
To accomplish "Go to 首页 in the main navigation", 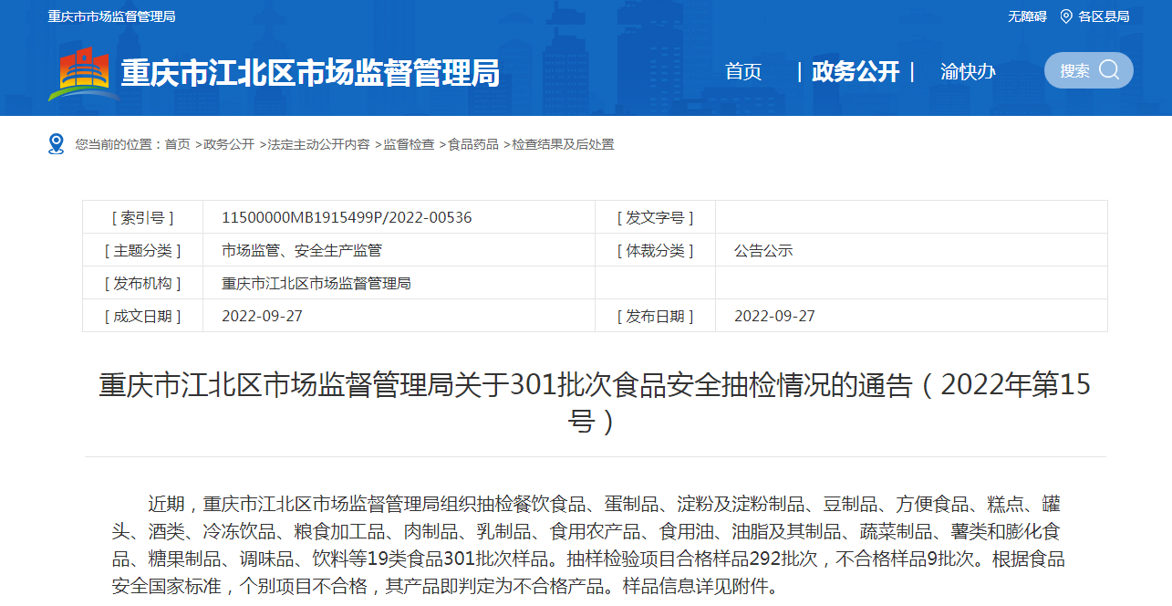I will [742, 71].
